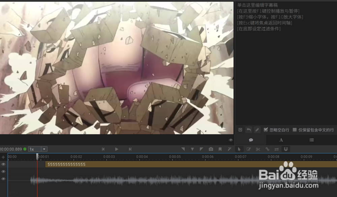Add a new track with plus icon

[3, 157]
